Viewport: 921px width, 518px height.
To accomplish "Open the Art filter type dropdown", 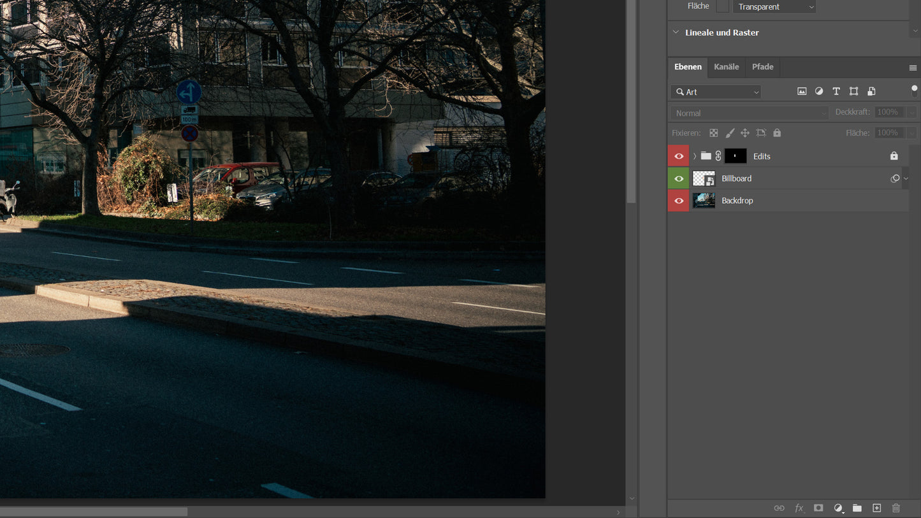I will [716, 92].
